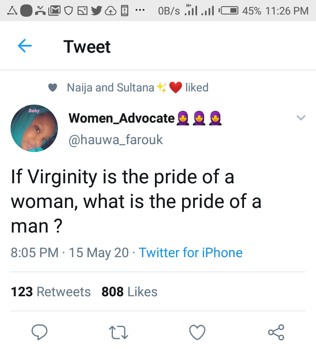Tap the cloud upload status icon

pos(111,10)
